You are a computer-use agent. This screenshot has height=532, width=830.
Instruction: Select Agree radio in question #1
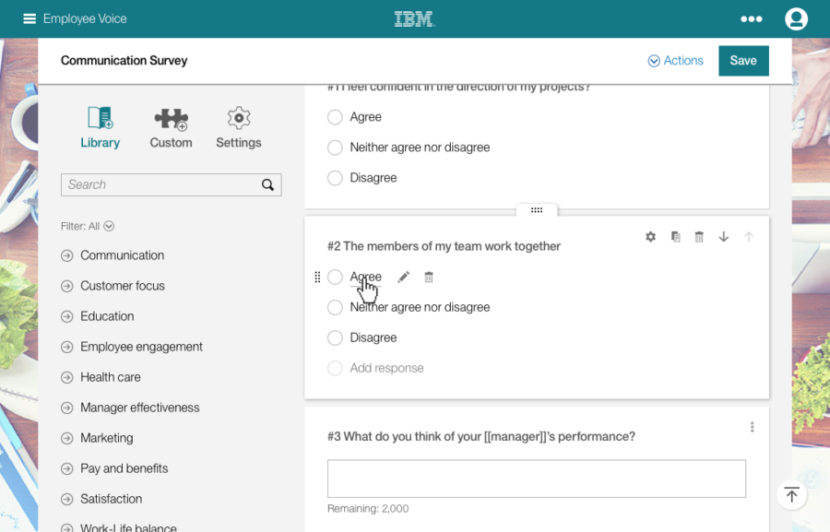(x=335, y=117)
